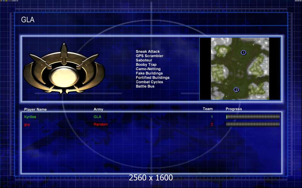Click the map preview thumbnail

tap(240, 69)
